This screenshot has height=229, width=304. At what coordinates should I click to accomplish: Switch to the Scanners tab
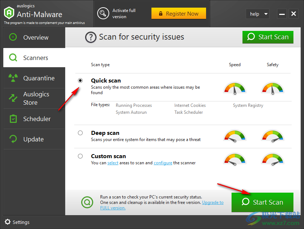pos(34,58)
